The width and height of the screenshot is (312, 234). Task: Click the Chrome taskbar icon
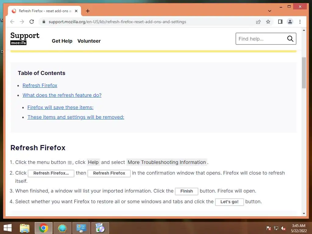pyautogui.click(x=43, y=228)
